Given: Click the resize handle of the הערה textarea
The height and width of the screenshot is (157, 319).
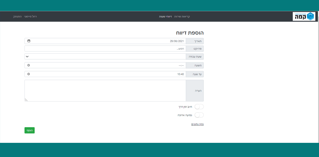Looking at the screenshot, I should [26, 100].
